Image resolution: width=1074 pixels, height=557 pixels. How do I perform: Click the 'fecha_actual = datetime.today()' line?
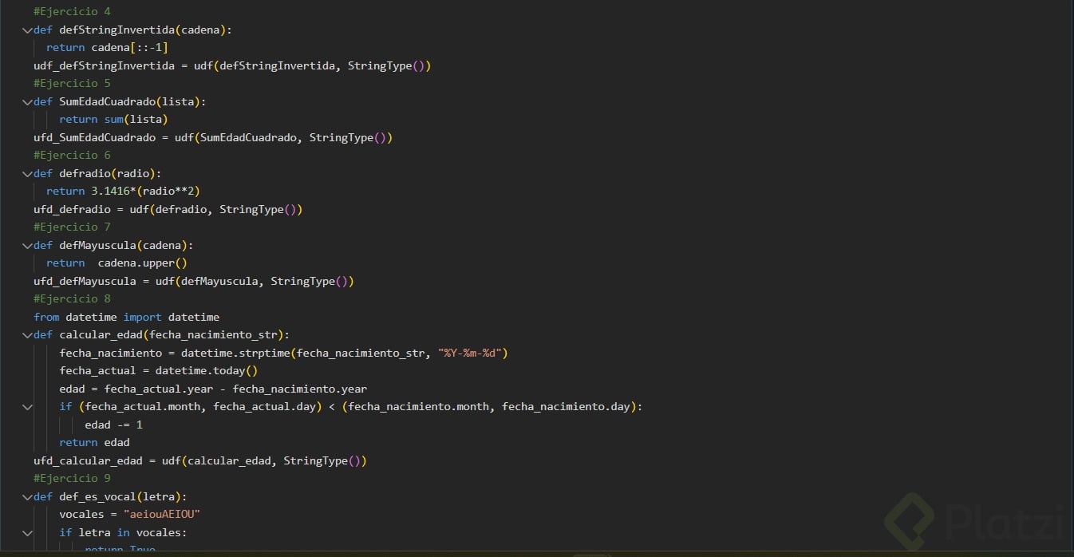(x=159, y=371)
